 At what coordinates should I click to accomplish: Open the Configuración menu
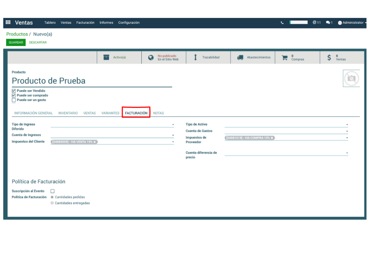coord(129,23)
